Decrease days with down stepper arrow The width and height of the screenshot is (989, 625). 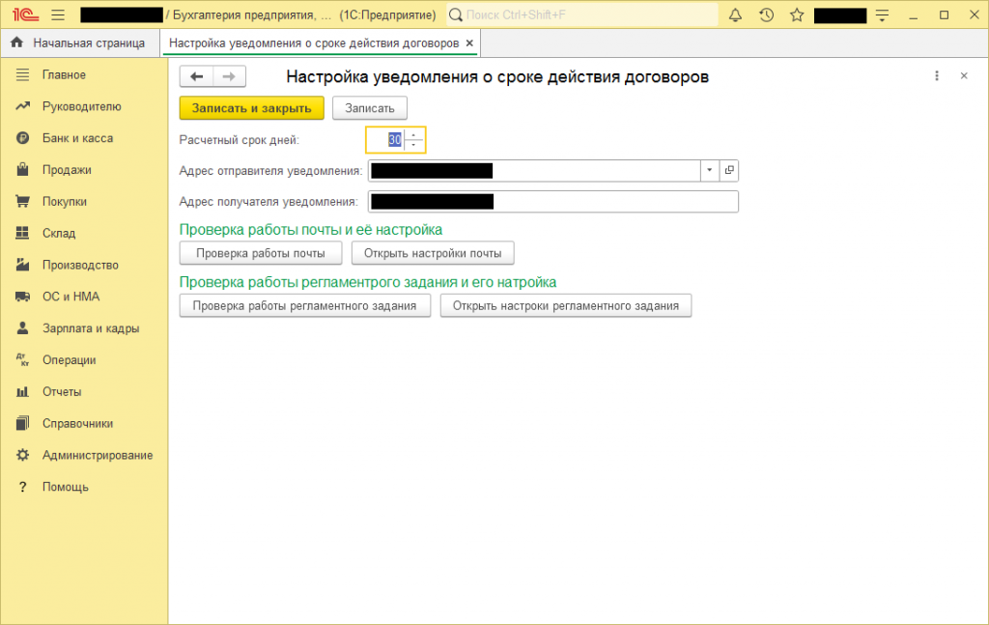pyautogui.click(x=413, y=145)
